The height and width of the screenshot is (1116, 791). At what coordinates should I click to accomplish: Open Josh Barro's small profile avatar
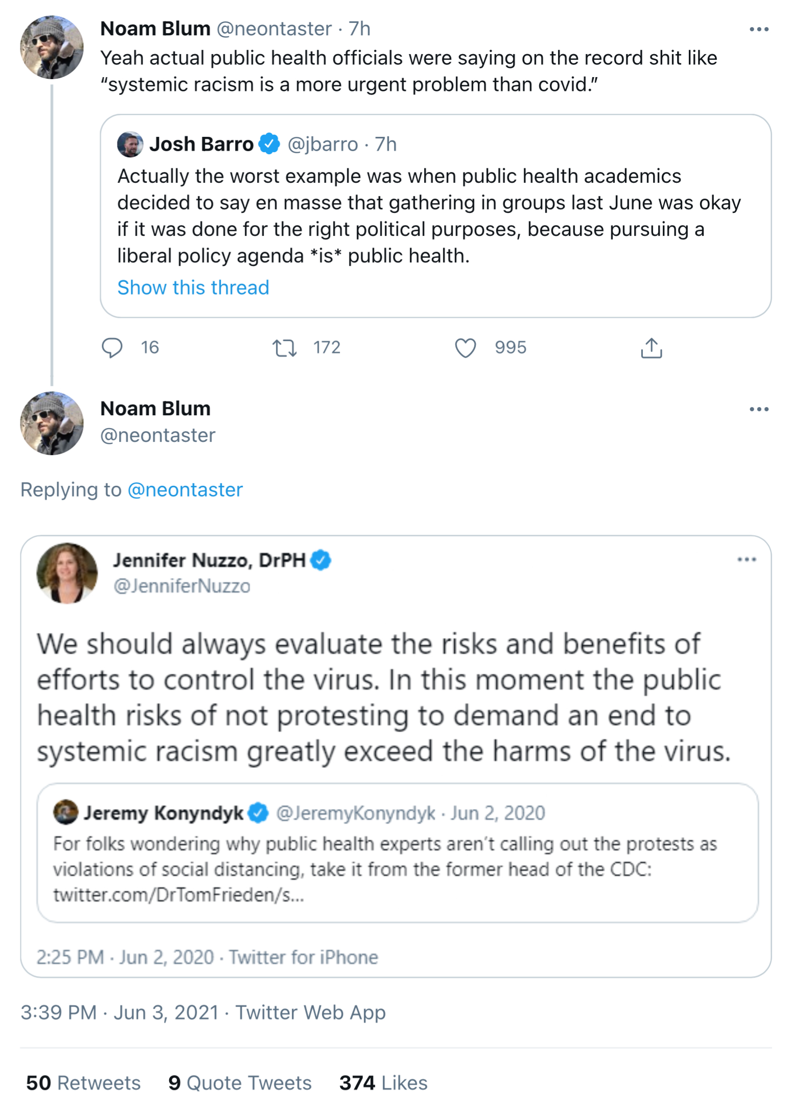pos(130,144)
